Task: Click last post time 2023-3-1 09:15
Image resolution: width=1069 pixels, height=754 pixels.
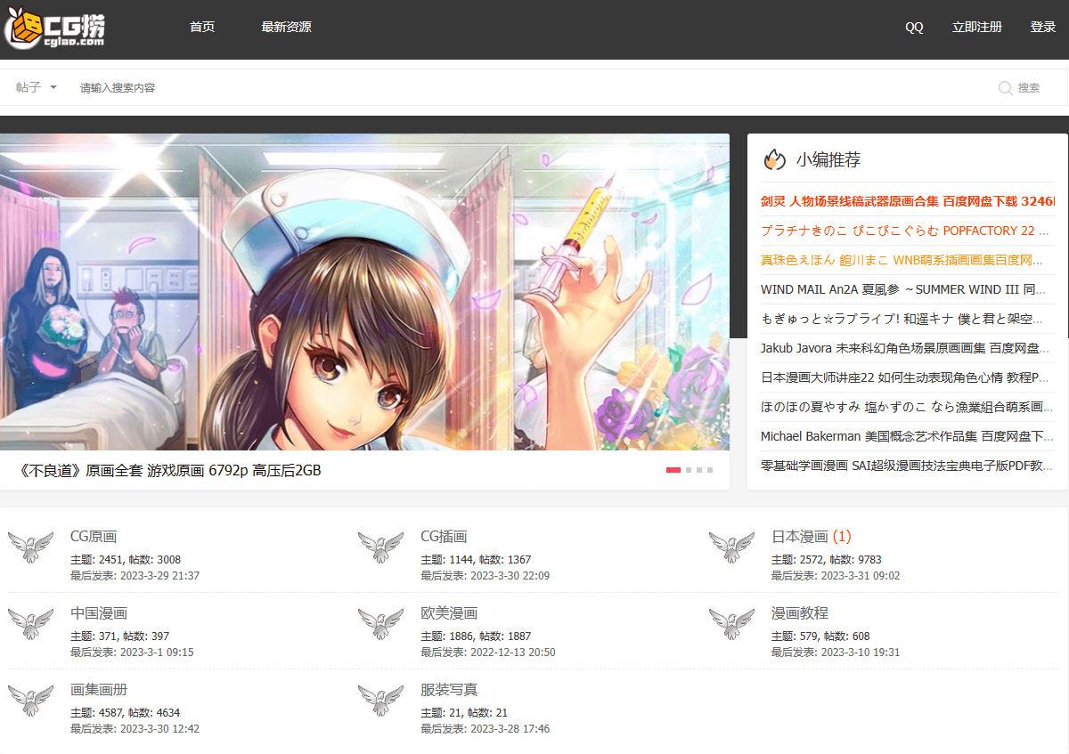Action: click(157, 653)
